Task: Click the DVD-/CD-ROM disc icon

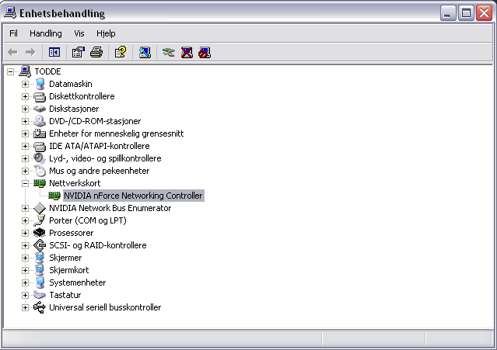Action: 40,121
